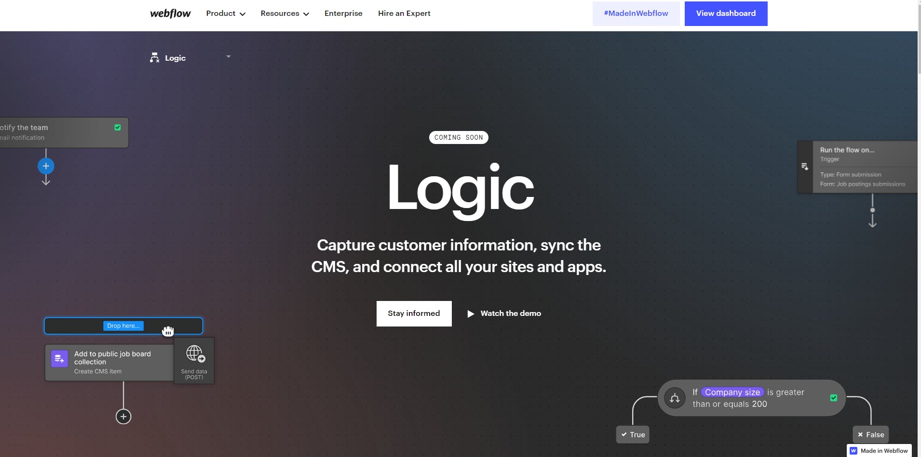Click the COMING SOON badge
Image resolution: width=921 pixels, height=457 pixels.
[x=459, y=138]
